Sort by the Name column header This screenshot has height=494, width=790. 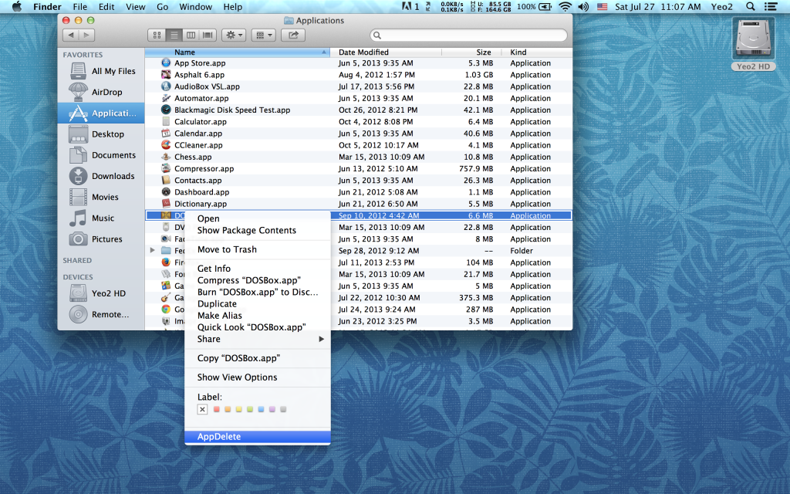pos(238,52)
